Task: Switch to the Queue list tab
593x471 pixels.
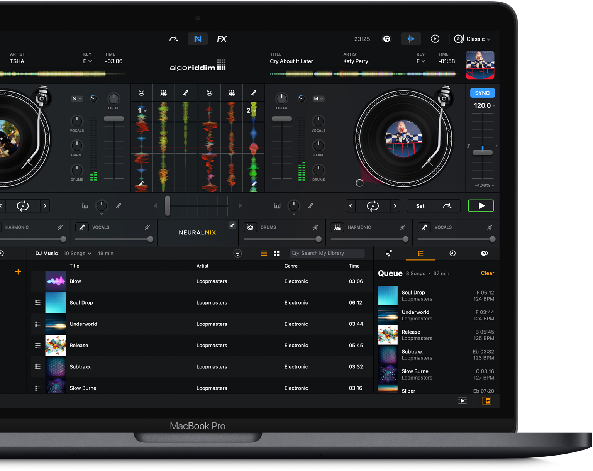Action: click(x=420, y=253)
